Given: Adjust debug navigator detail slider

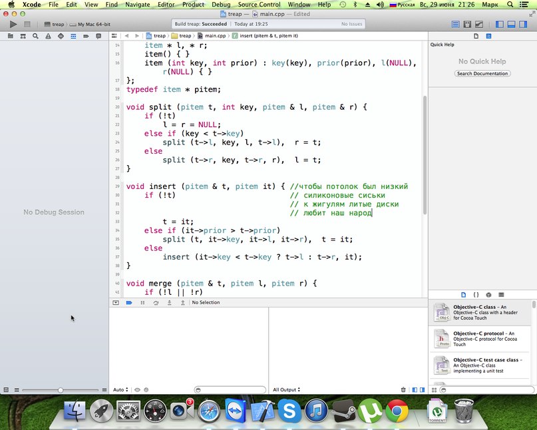Looking at the screenshot, I should point(61,390).
